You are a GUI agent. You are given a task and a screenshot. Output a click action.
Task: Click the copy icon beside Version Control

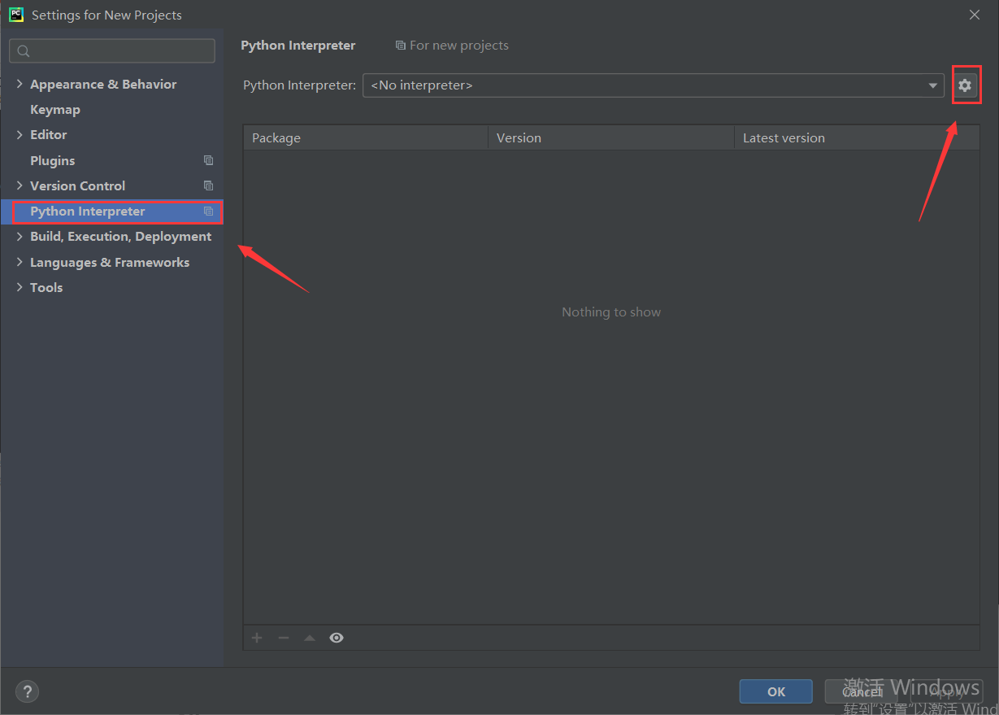coord(209,185)
